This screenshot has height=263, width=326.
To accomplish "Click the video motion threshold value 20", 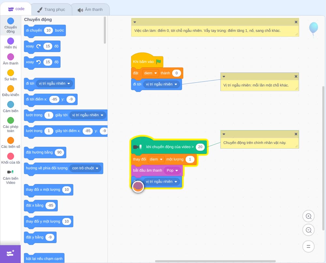I will pyautogui.click(x=200, y=147).
